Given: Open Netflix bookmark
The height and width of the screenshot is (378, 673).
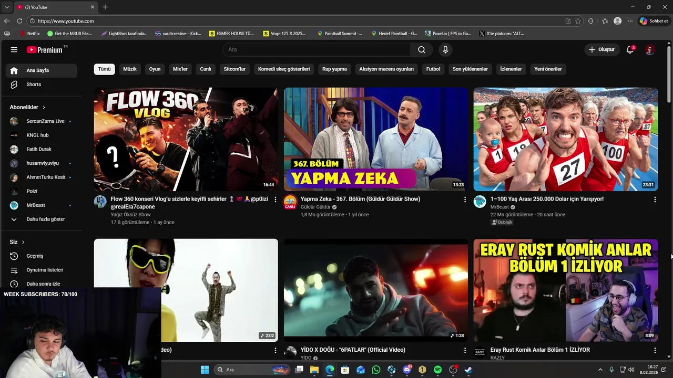Looking at the screenshot, I should [x=30, y=34].
